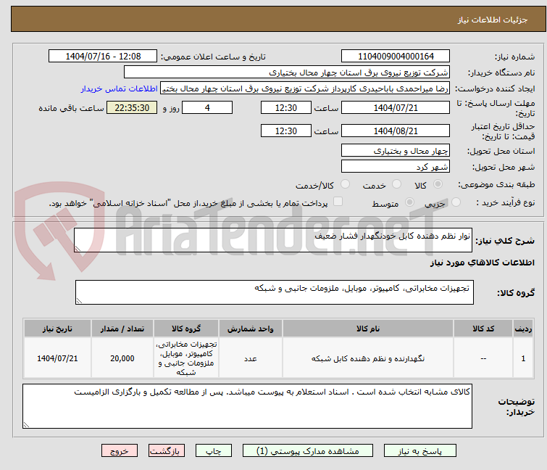This screenshot has width=547, height=470.
Task: Click the price validity time field beside 1404/08/21
Action: pyautogui.click(x=285, y=131)
